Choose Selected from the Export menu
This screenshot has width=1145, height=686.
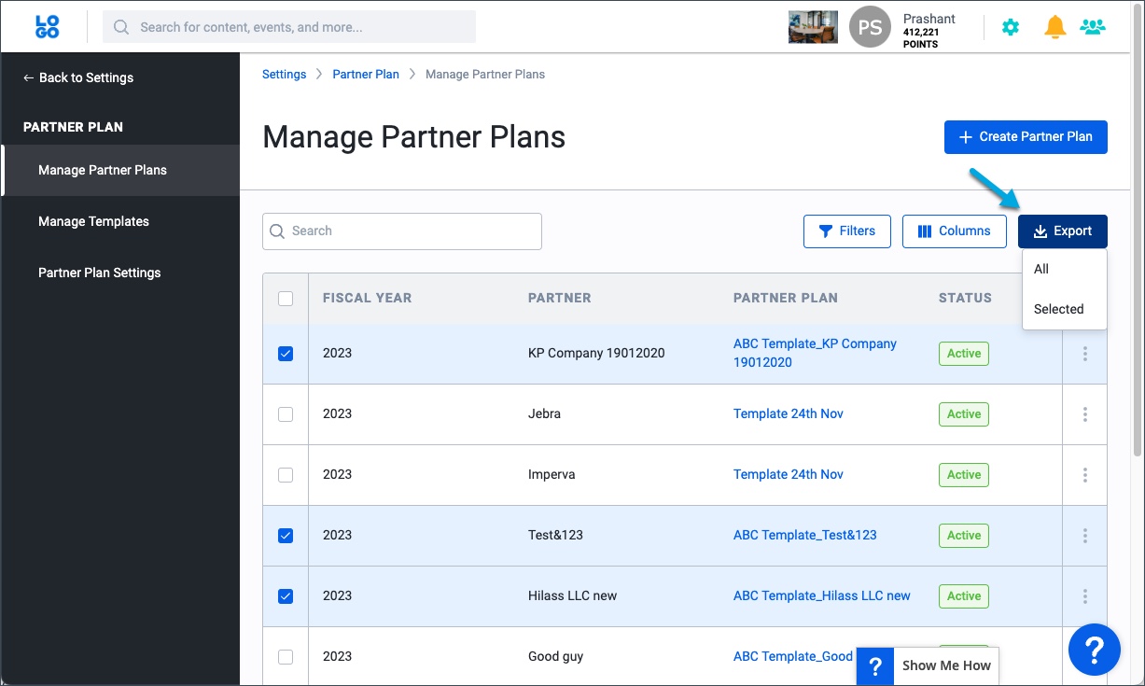(x=1064, y=309)
